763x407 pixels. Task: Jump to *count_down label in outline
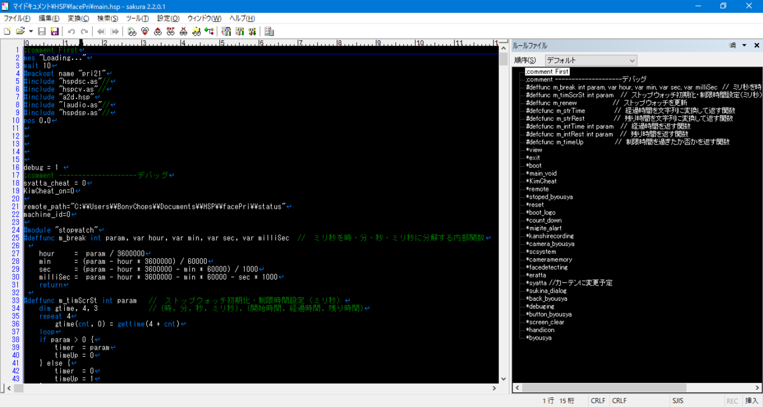pyautogui.click(x=543, y=220)
